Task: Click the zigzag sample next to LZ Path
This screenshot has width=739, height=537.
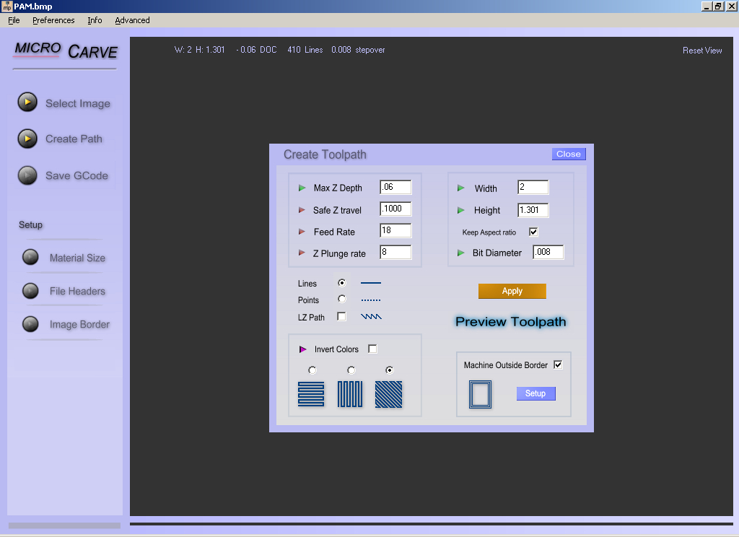Action: (371, 316)
